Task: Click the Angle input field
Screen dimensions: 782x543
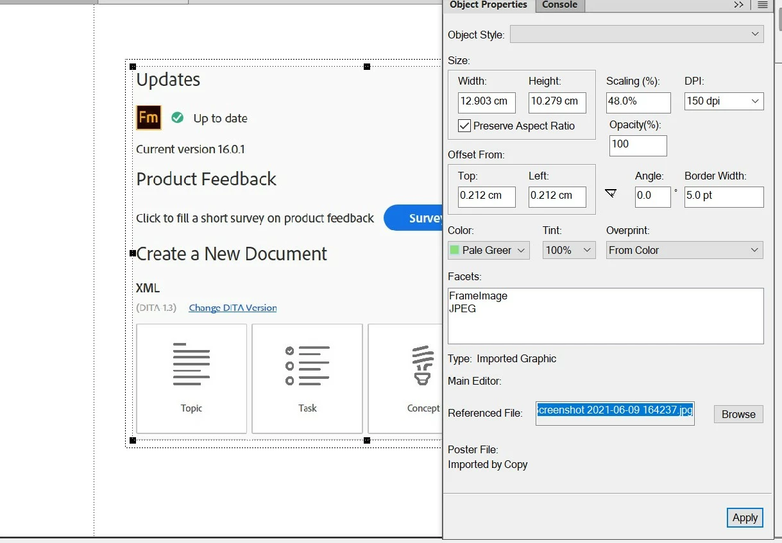Action: coord(652,196)
